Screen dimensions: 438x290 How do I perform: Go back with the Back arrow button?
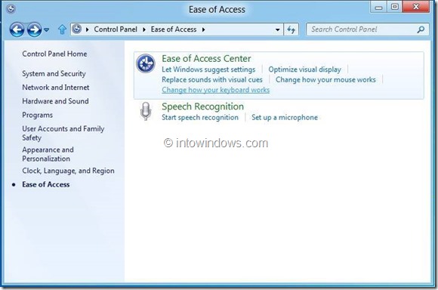pyautogui.click(x=17, y=29)
